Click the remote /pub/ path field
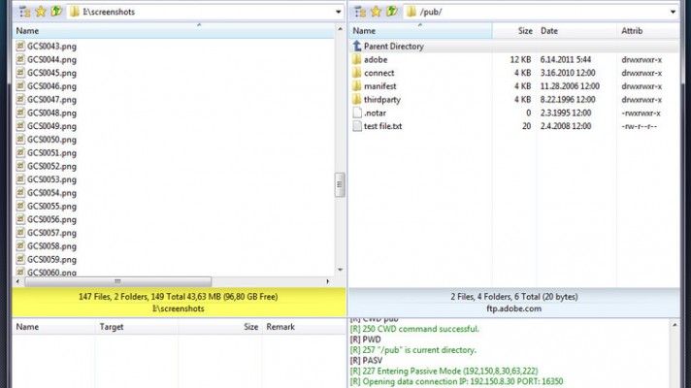 [x=541, y=12]
